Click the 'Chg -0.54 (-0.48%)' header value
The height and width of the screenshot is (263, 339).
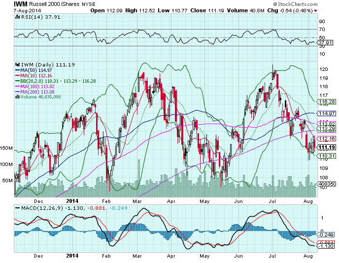290,10
